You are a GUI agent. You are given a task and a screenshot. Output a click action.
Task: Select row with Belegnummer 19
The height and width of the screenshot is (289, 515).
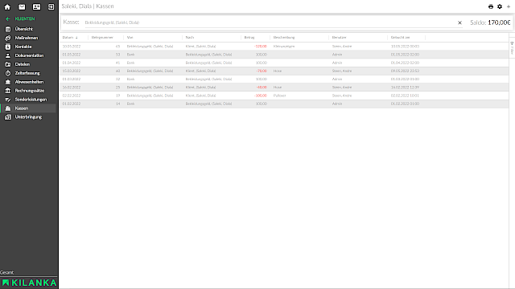coord(284,96)
